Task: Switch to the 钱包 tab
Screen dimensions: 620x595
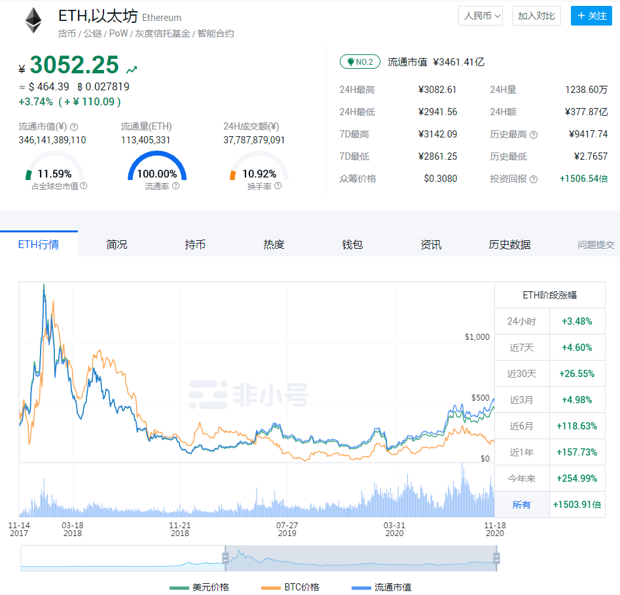Action: (x=352, y=244)
